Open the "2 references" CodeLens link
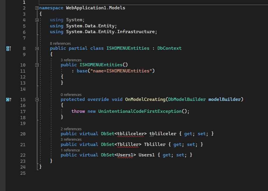The width and height of the screenshot is (268, 191). pos(71,129)
